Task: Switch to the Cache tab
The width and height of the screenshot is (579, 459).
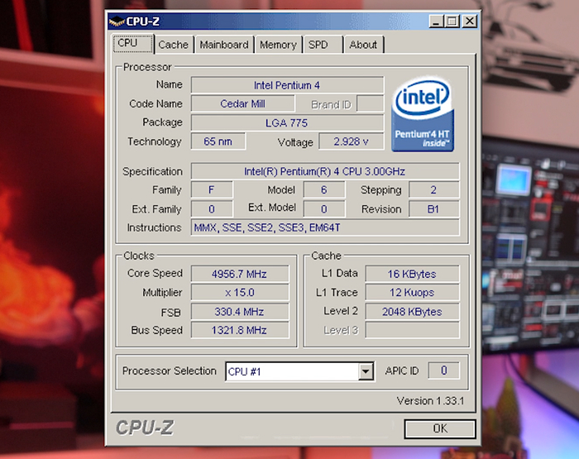Action: (x=174, y=45)
